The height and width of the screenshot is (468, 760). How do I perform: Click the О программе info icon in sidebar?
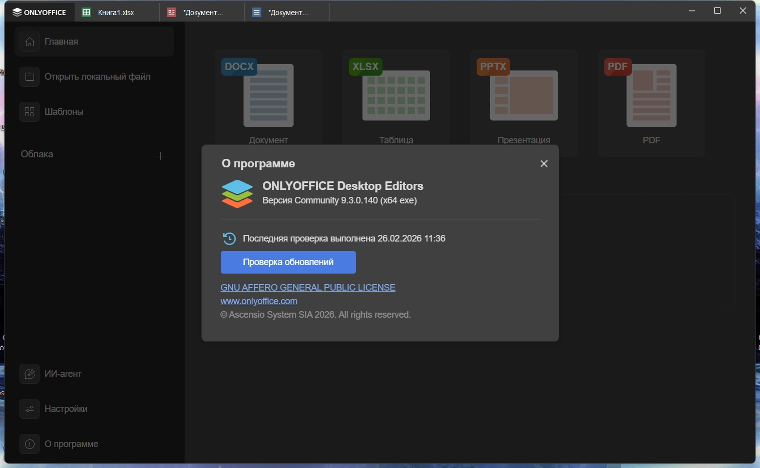(x=30, y=444)
